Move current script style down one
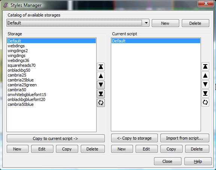The image size is (216, 170). pyautogui.click(x=205, y=84)
